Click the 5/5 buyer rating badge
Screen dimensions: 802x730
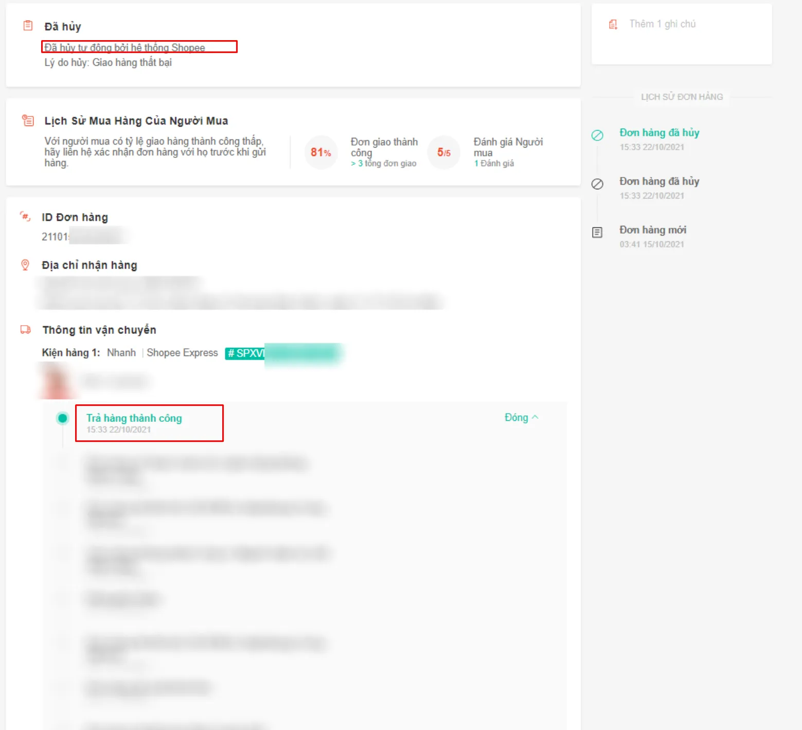443,152
